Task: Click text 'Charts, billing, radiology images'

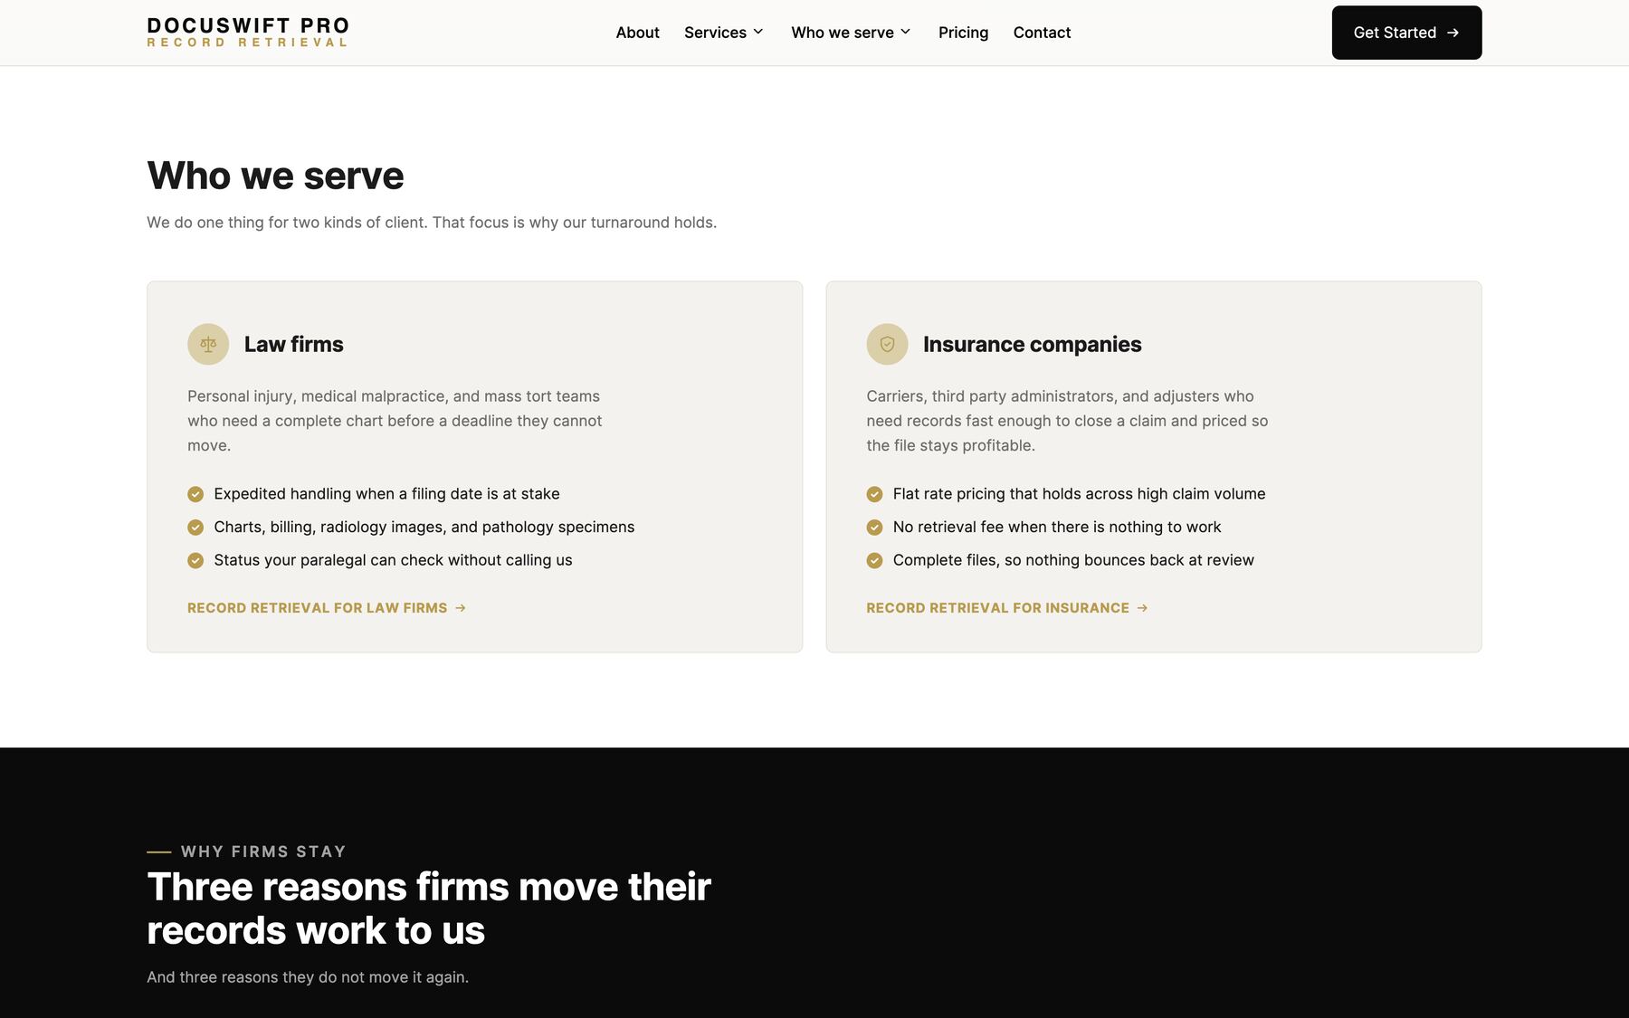Action: 424,528
